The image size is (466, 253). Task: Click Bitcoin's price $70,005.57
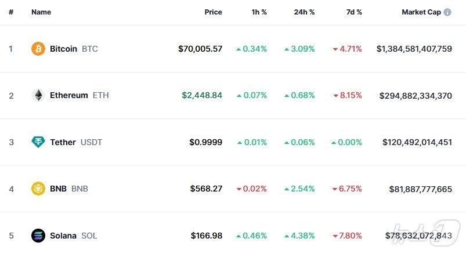point(200,49)
